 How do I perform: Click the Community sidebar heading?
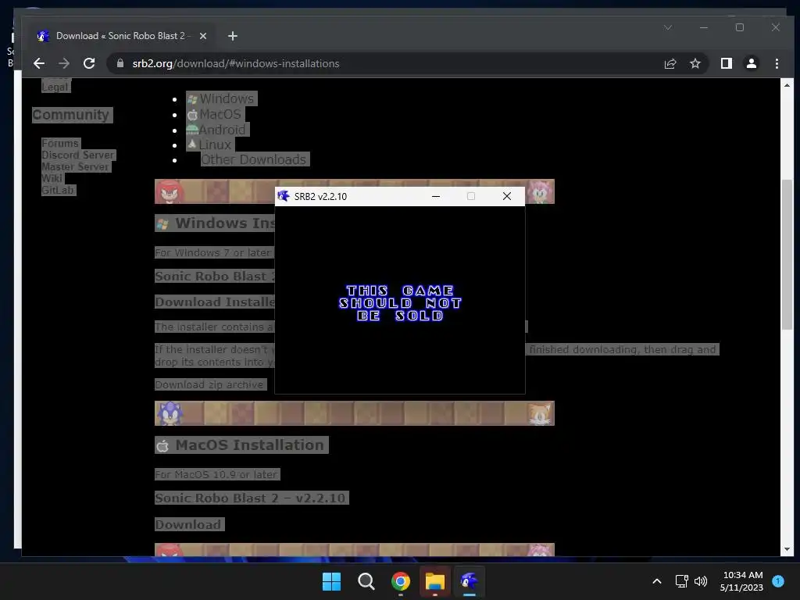71,115
